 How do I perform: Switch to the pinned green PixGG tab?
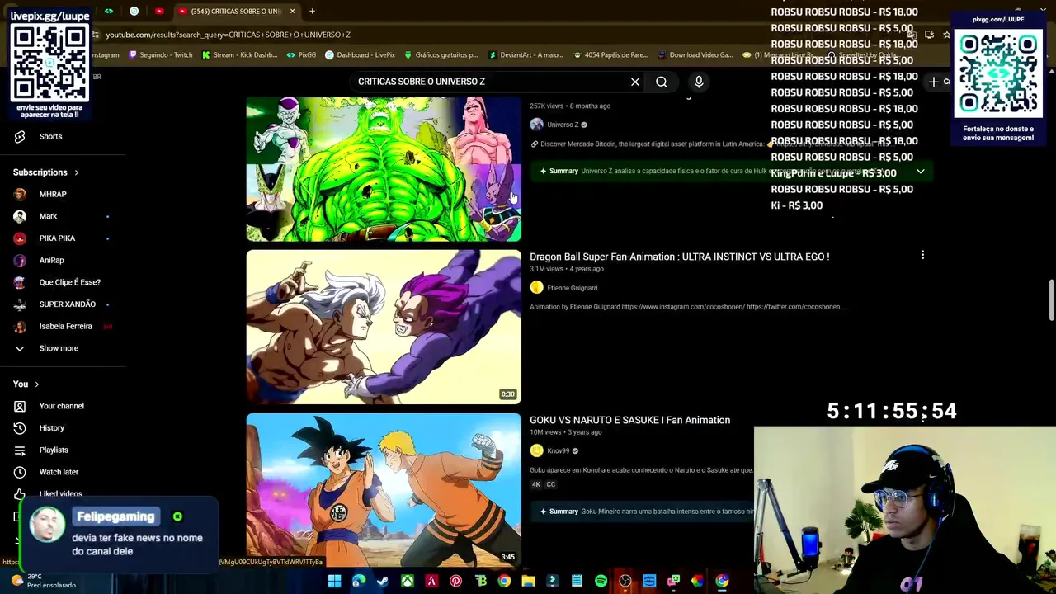pos(108,12)
